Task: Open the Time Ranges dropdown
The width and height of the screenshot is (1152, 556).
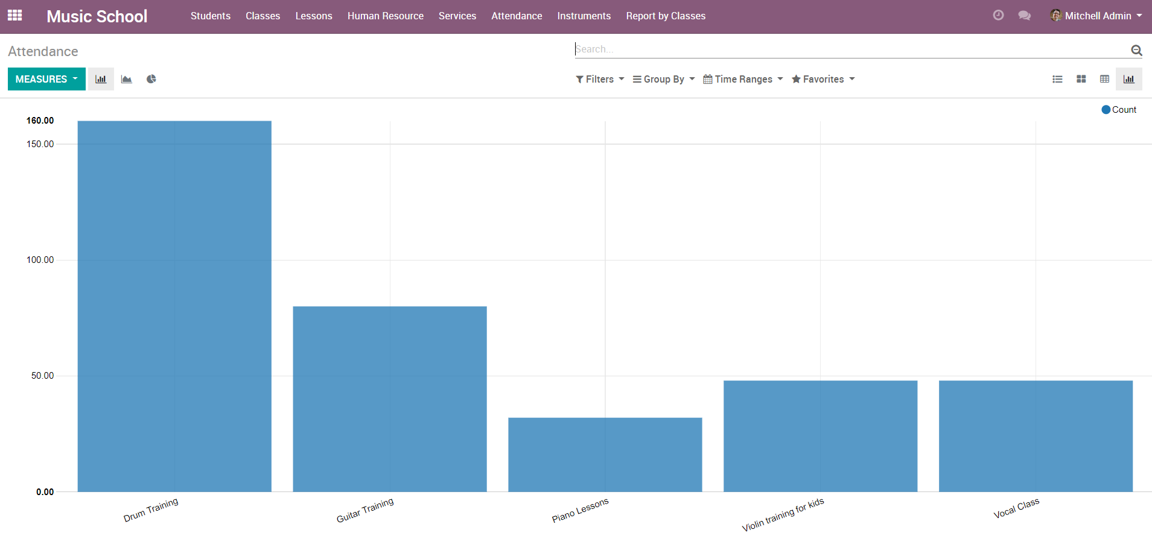Action: point(743,79)
